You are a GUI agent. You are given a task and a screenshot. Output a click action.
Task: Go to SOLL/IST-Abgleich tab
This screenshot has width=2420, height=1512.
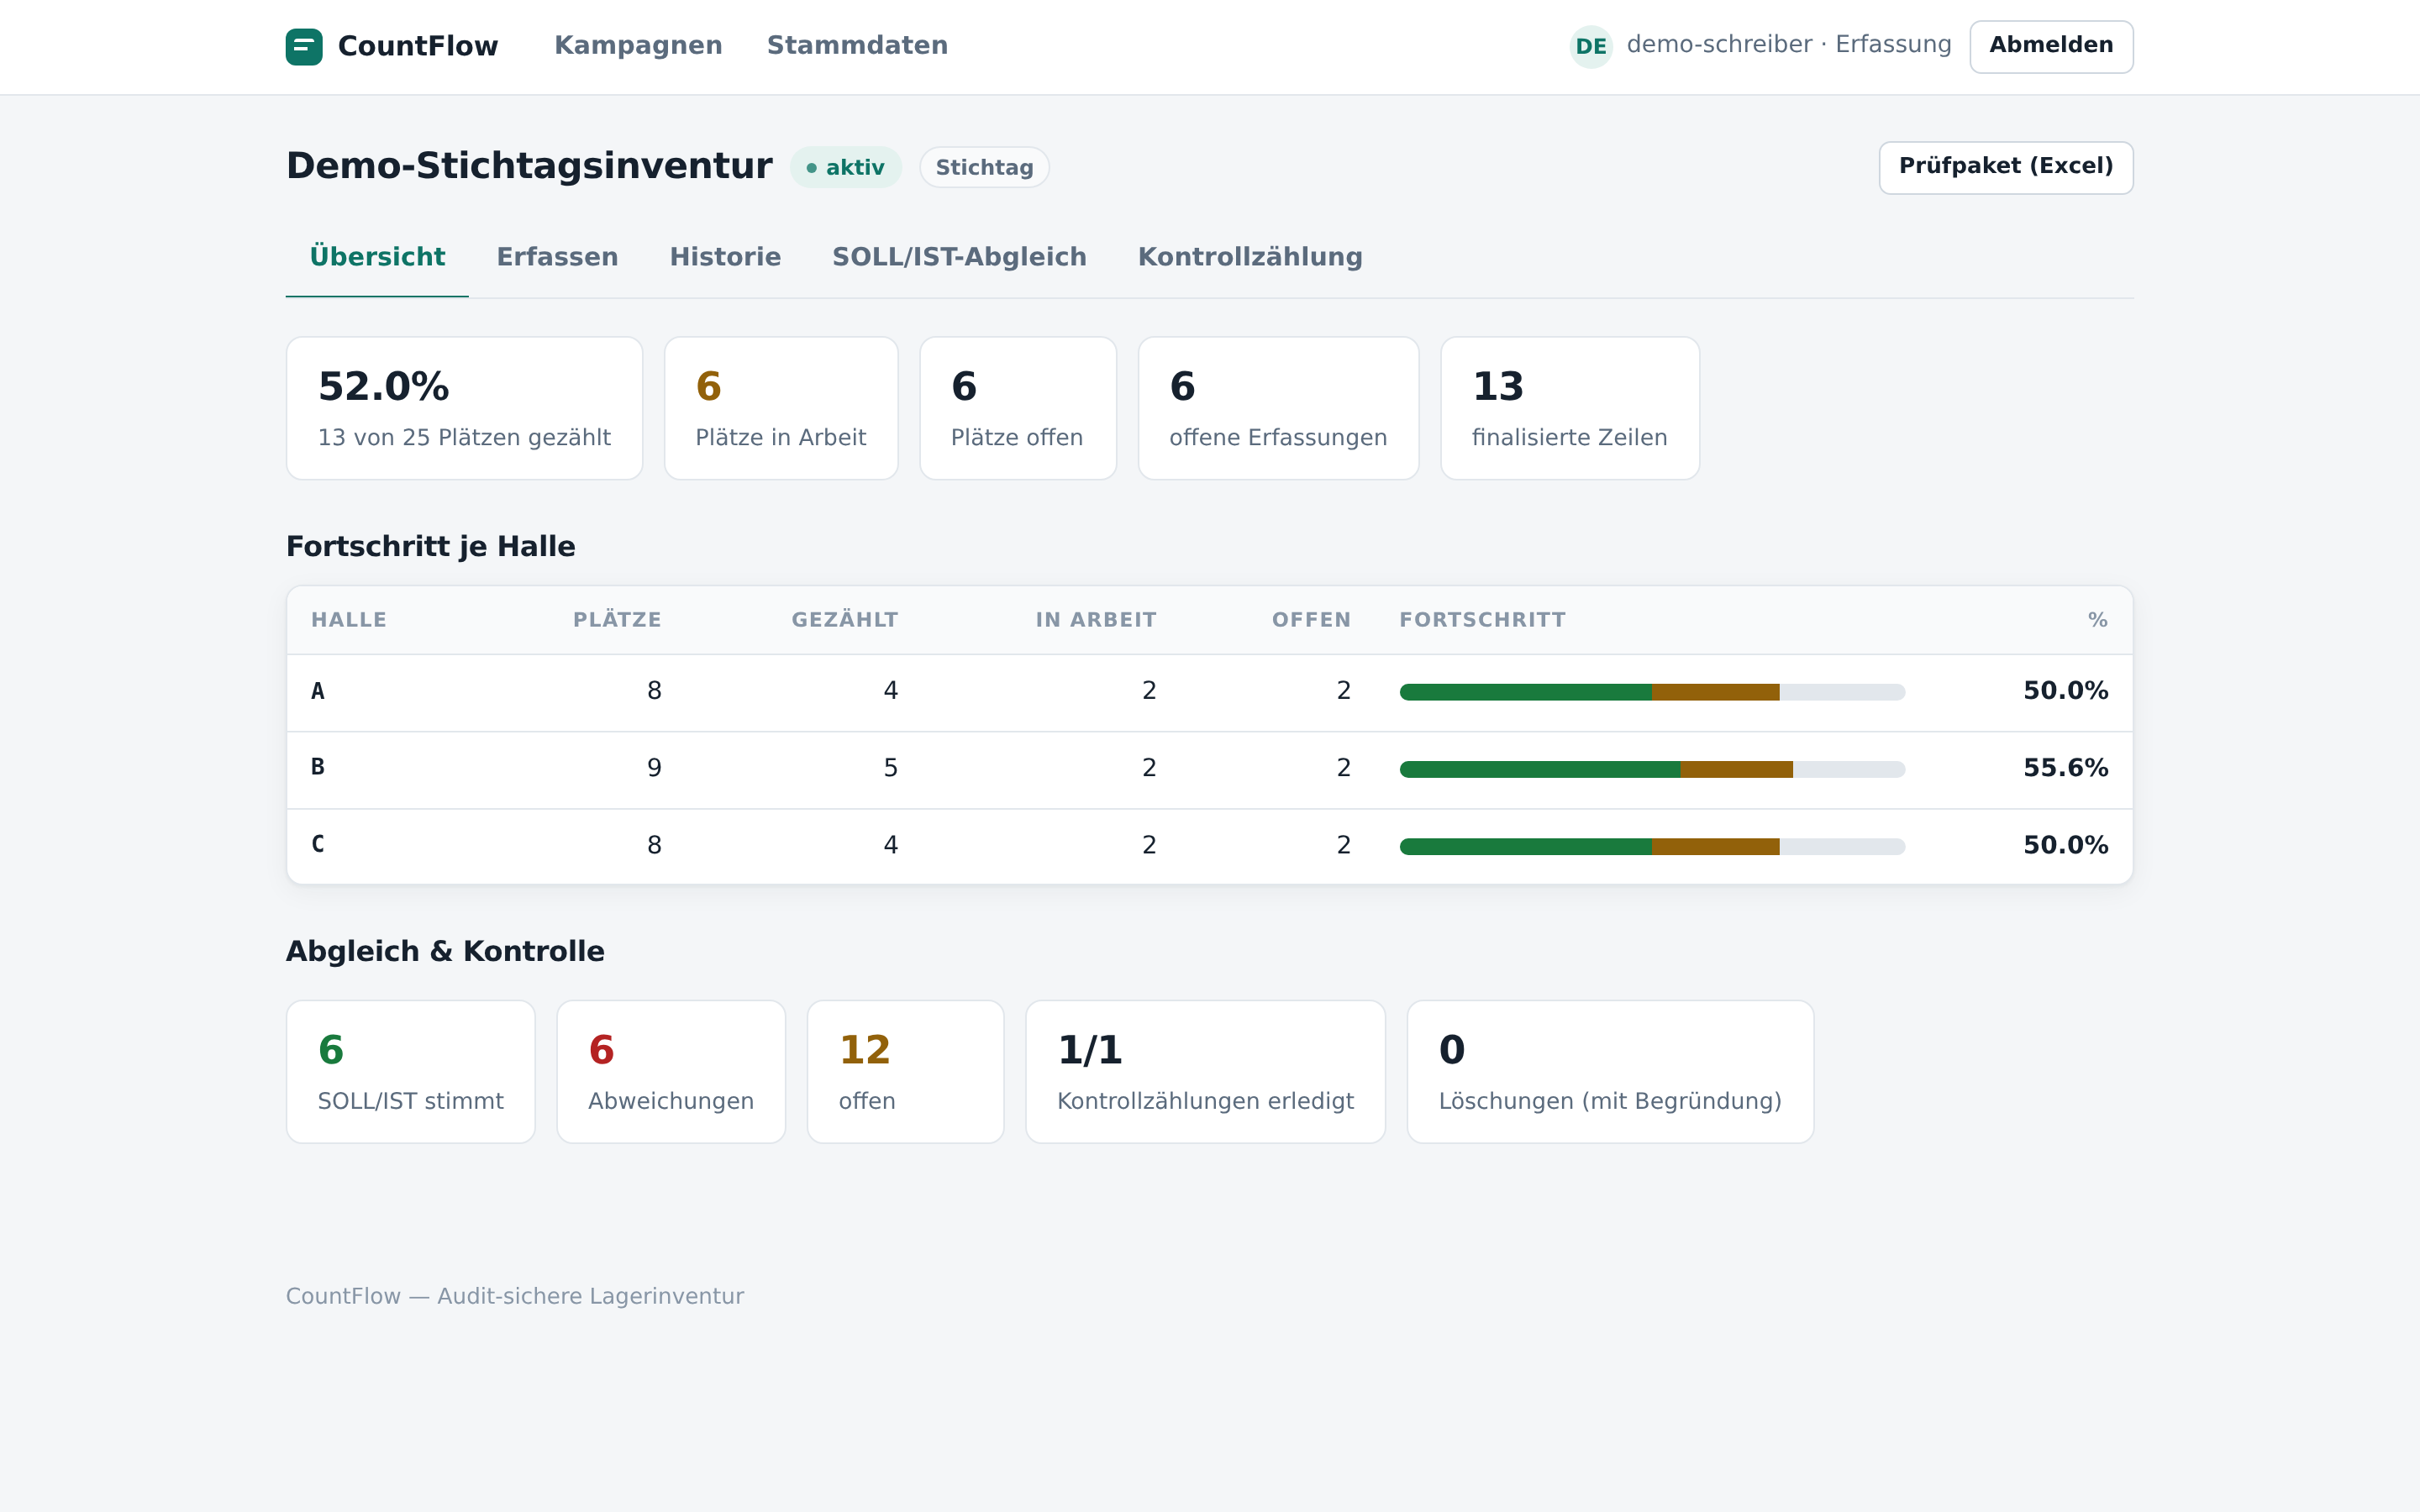tap(959, 258)
